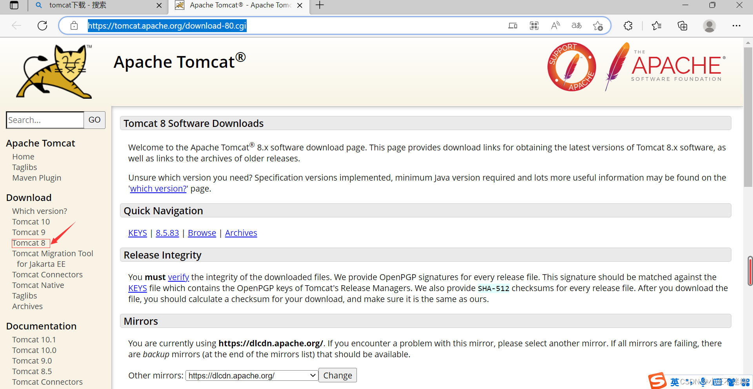Select Tomcat 9 download link
The width and height of the screenshot is (753, 389).
[29, 232]
